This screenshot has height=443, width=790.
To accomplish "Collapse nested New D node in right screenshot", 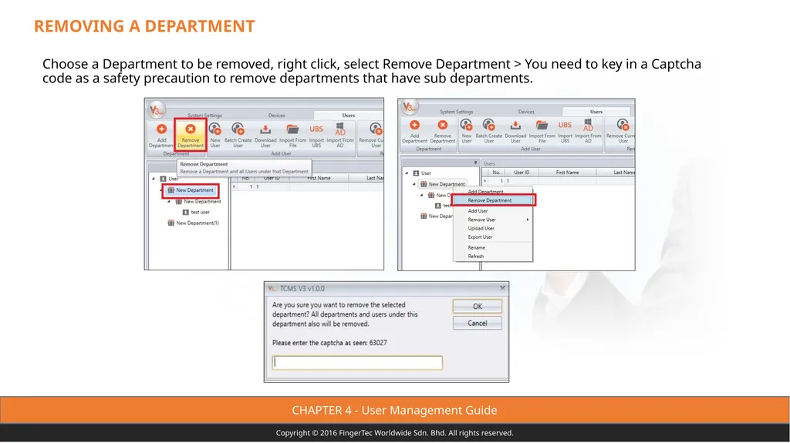I will pos(422,196).
